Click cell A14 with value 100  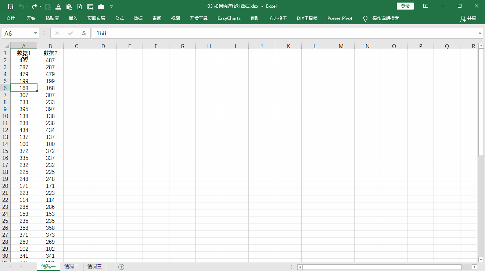pos(24,144)
